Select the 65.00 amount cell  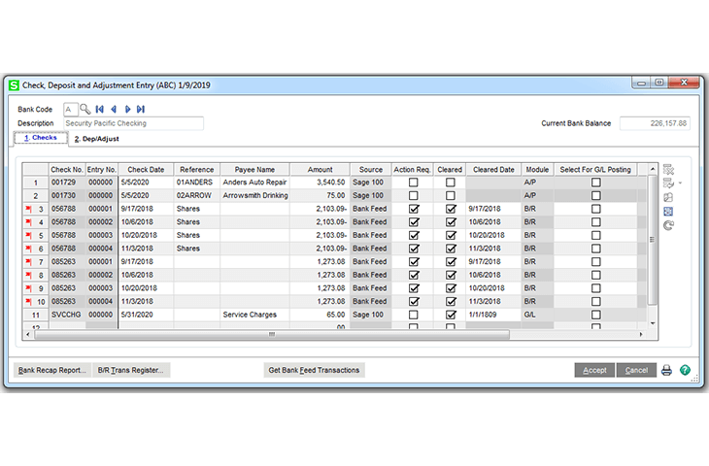tap(320, 315)
